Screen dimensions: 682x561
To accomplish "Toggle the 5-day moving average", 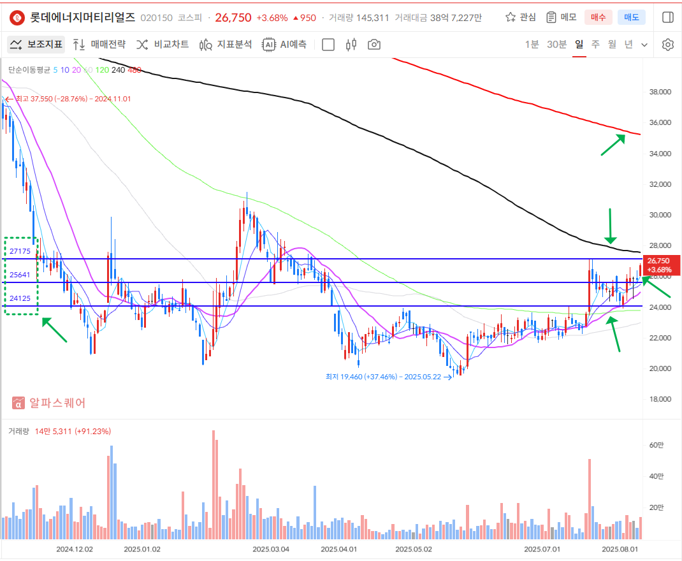I will 55,70.
